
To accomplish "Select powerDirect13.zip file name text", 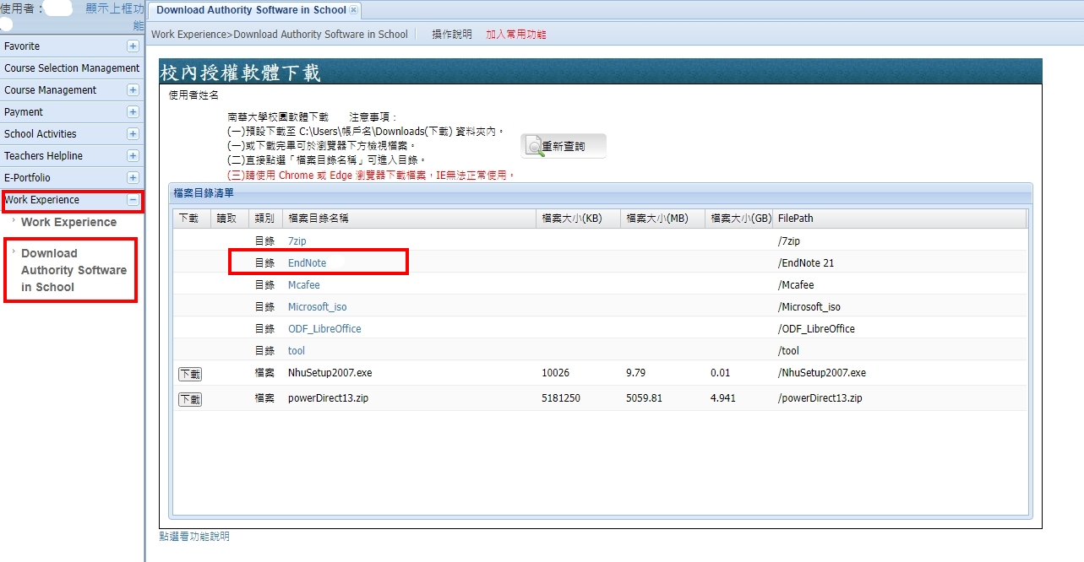I will click(329, 398).
